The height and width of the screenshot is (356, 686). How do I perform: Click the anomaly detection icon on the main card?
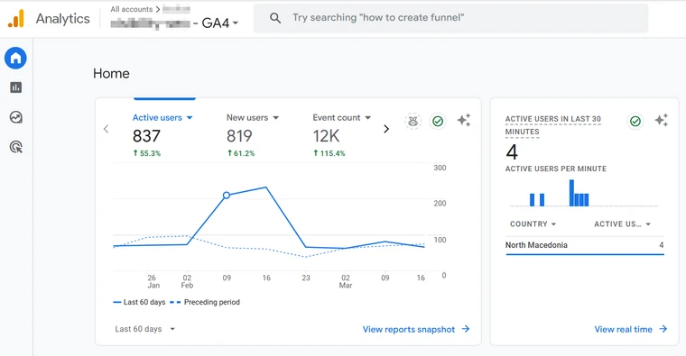coord(413,121)
